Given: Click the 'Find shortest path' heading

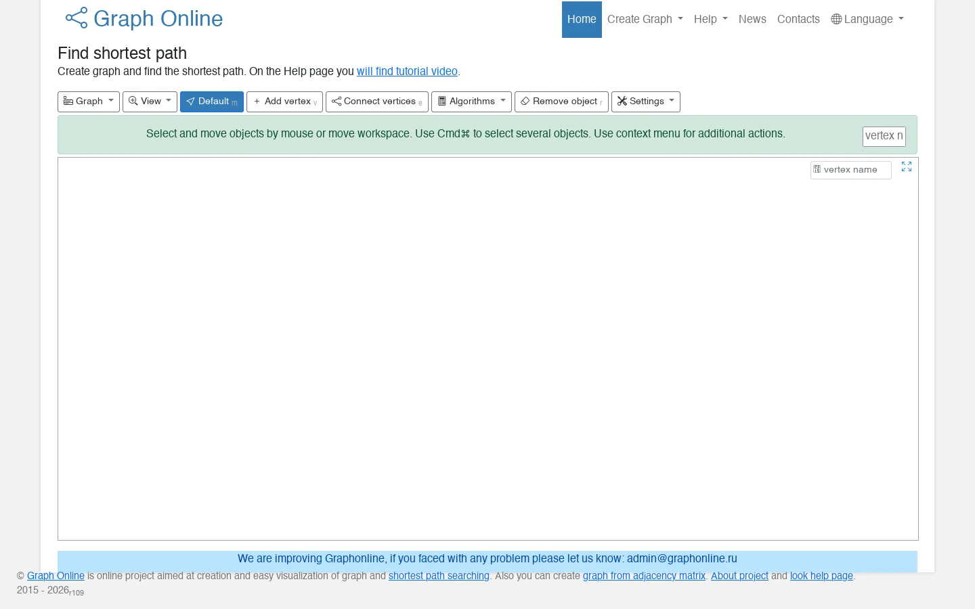Looking at the screenshot, I should click(122, 53).
